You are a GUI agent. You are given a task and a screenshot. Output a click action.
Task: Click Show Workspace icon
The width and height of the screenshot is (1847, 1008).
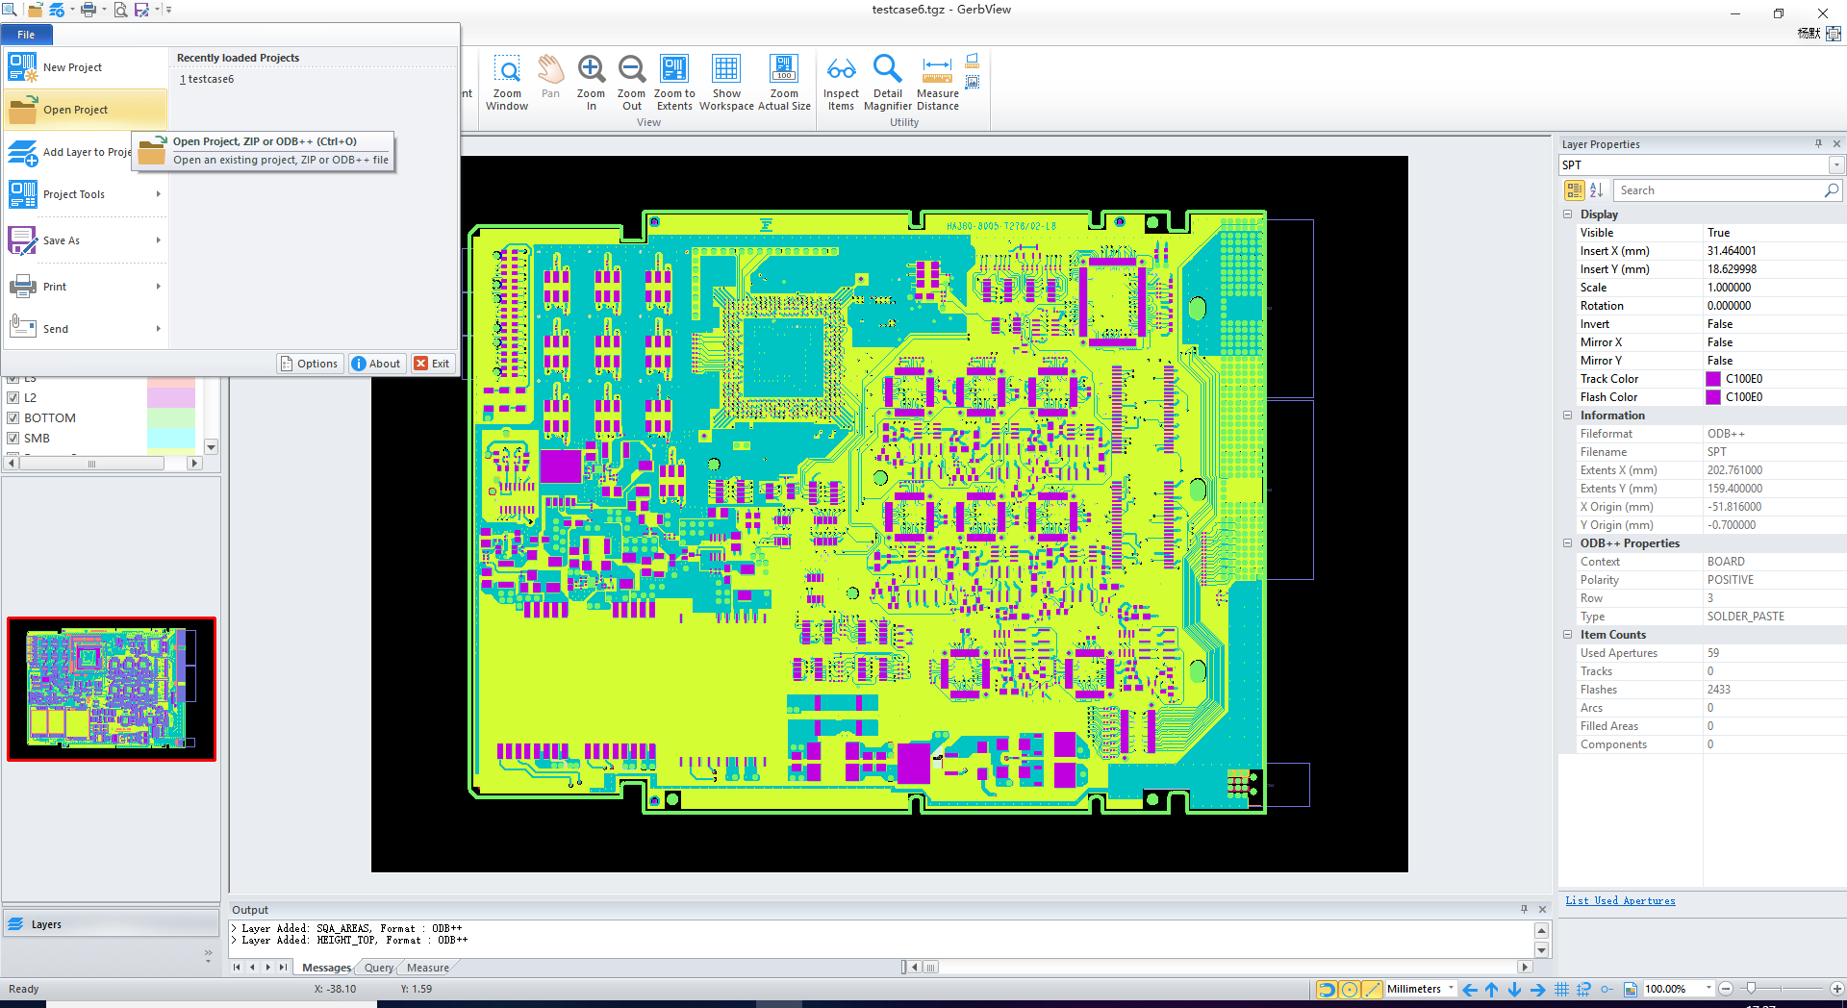(x=726, y=70)
